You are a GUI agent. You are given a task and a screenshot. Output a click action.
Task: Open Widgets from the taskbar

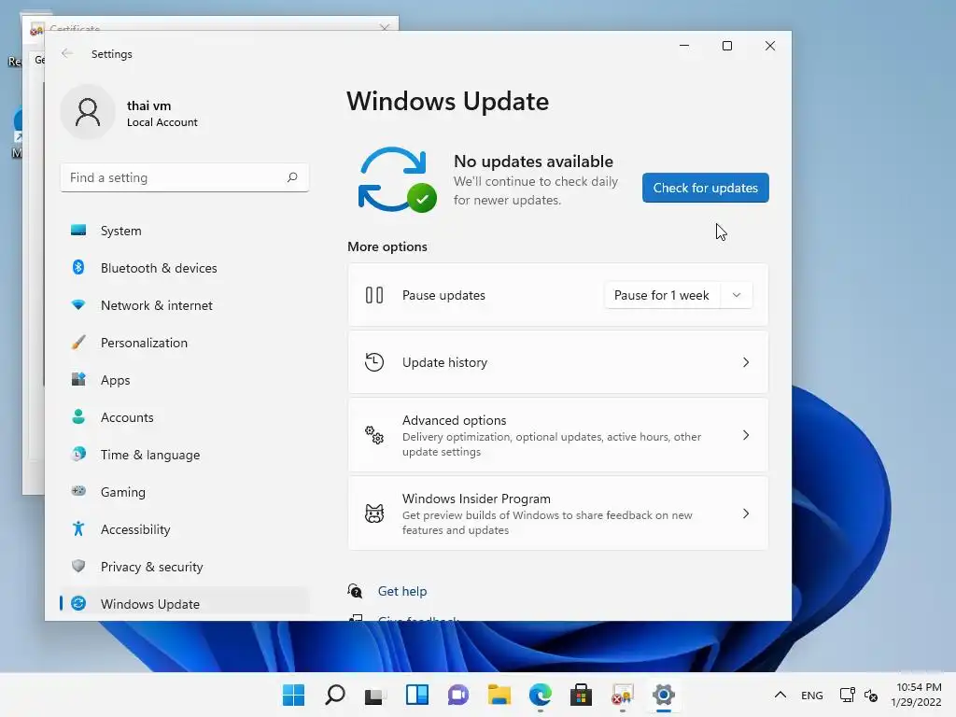(417, 695)
